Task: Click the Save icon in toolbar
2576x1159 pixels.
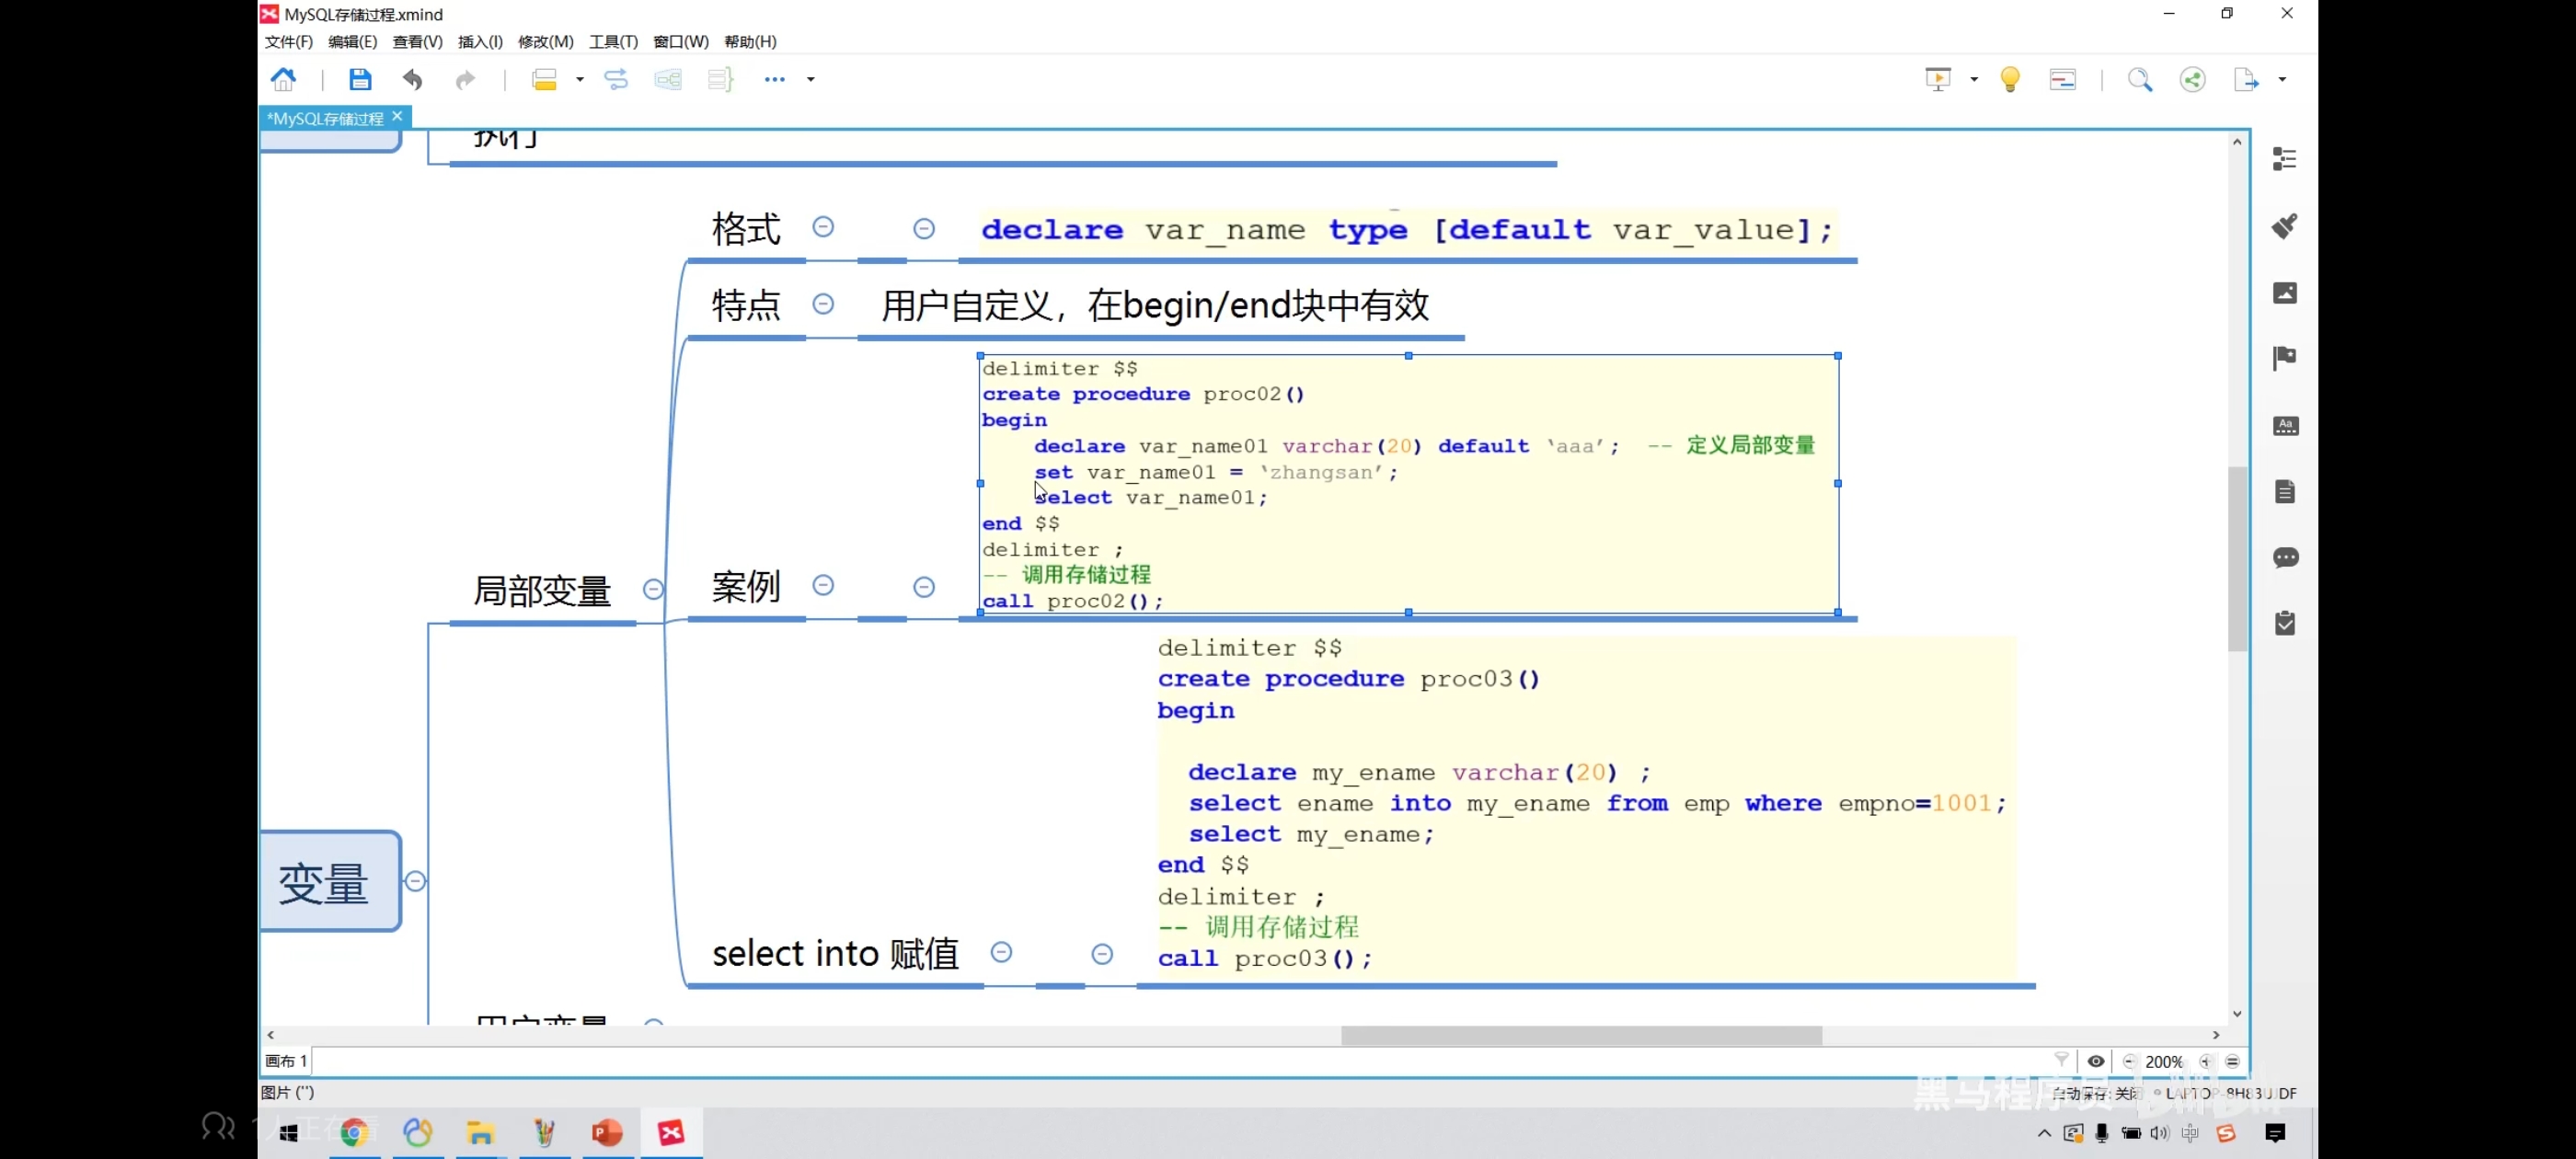Action: pyautogui.click(x=360, y=79)
